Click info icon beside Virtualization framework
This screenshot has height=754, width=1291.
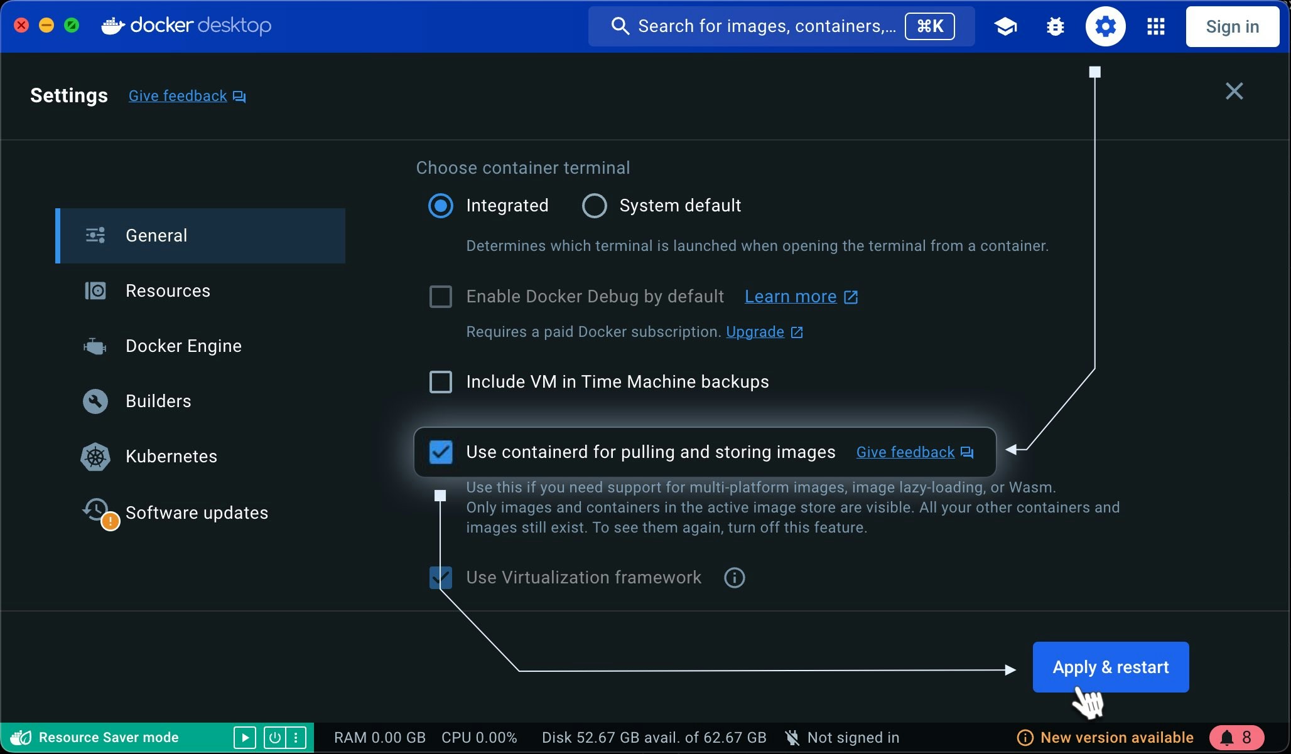[x=734, y=577]
